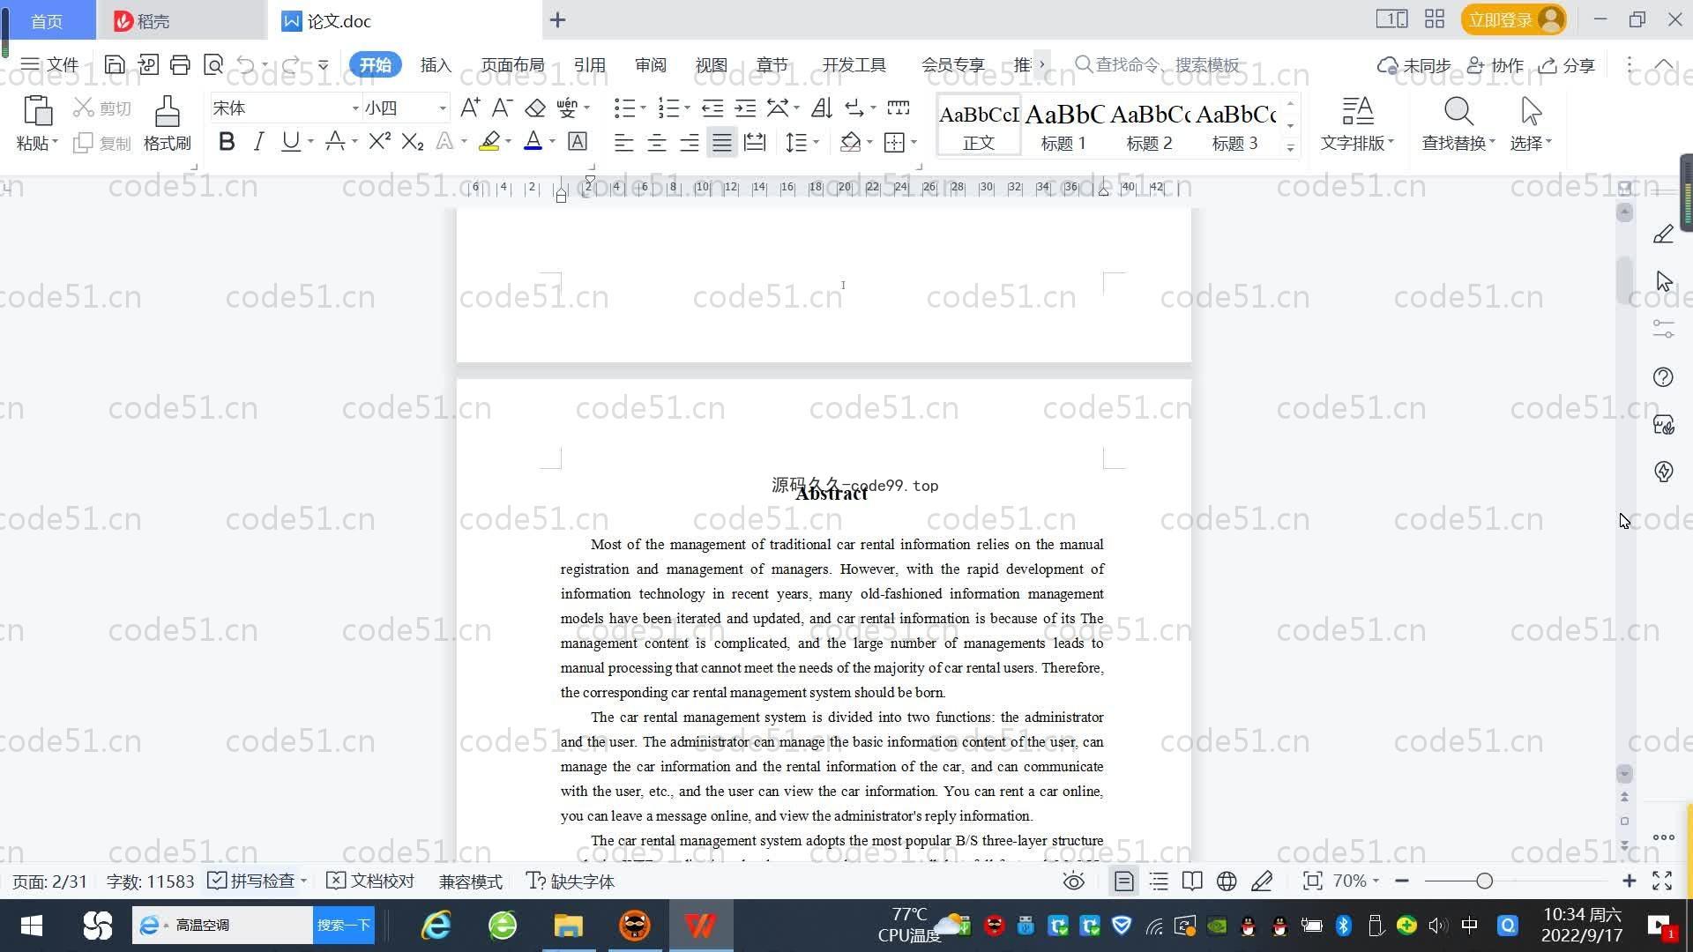Click 文档校对 document proofing
1693x952 pixels.
click(370, 881)
